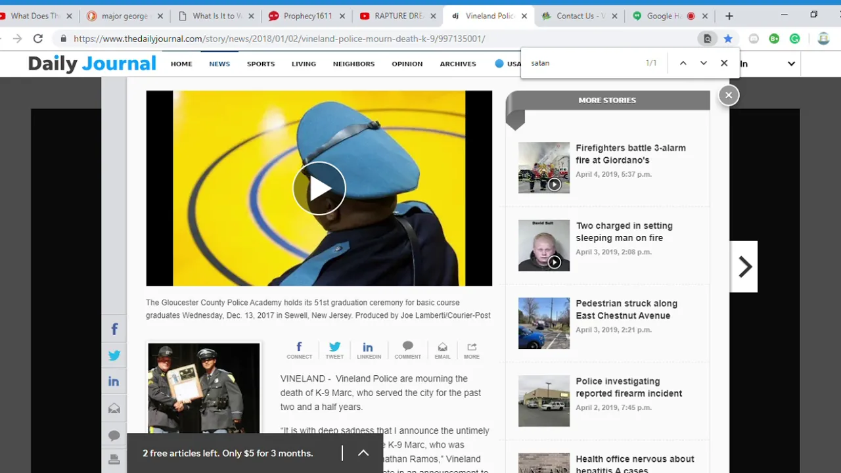Click the address bar URL
Viewport: 841px width, 473px height.
click(x=279, y=39)
